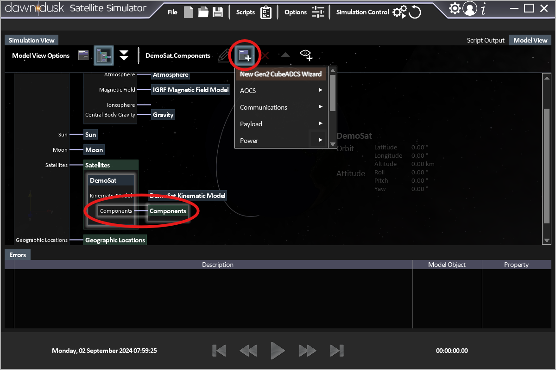The height and width of the screenshot is (370, 556).
Task: Click the component menu scrollbar thumb
Action: coord(332,92)
